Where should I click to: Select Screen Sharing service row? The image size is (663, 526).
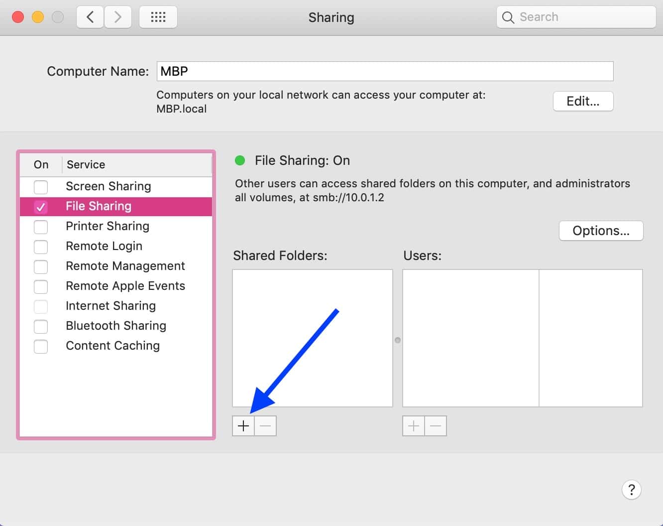pyautogui.click(x=116, y=186)
